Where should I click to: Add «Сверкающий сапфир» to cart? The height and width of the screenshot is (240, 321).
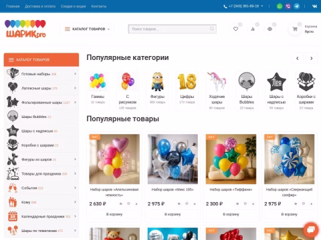pos(289,214)
